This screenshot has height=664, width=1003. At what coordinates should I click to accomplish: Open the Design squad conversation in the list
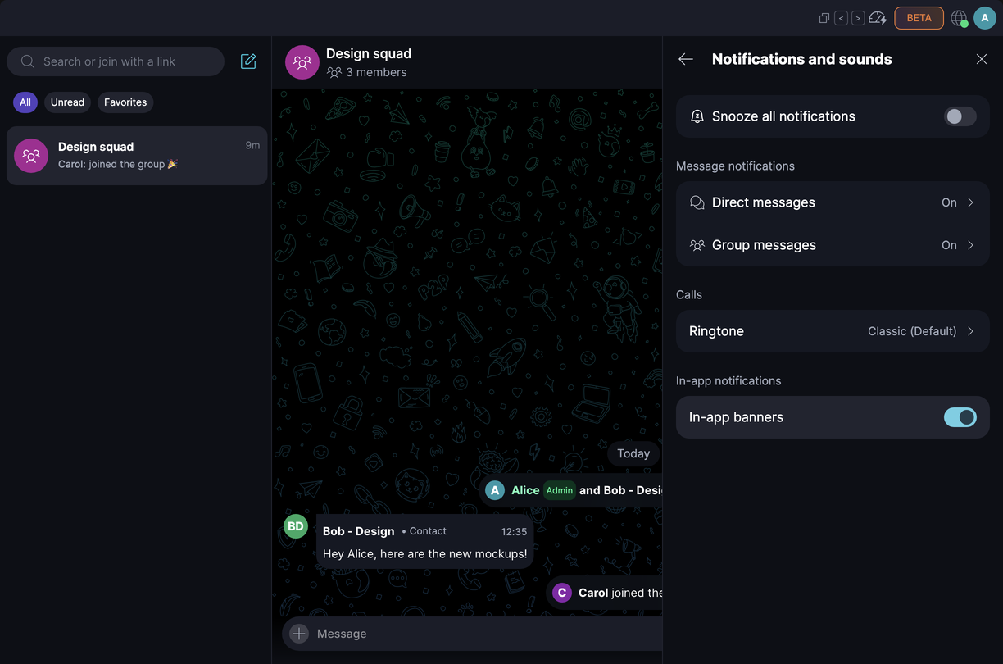[137, 156]
